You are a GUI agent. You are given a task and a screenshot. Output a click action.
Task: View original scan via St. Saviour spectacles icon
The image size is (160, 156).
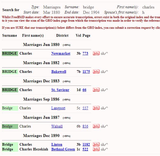click(x=104, y=90)
